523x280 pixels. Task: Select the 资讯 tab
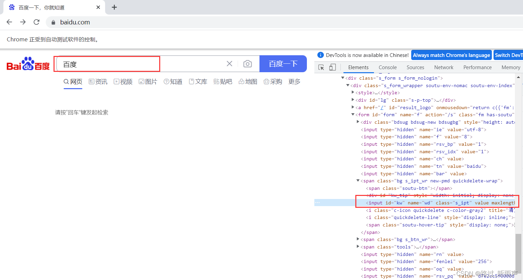[x=98, y=82]
